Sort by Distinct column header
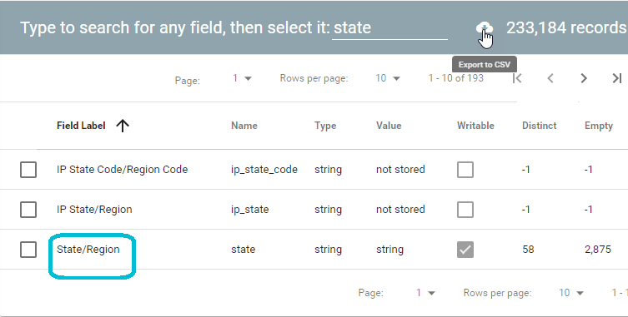Screen dimensions: 628x317 click(x=539, y=126)
